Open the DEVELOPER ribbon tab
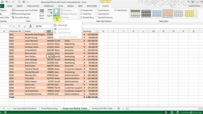Image resolution: width=203 pixels, height=114 pixels. click(x=92, y=6)
